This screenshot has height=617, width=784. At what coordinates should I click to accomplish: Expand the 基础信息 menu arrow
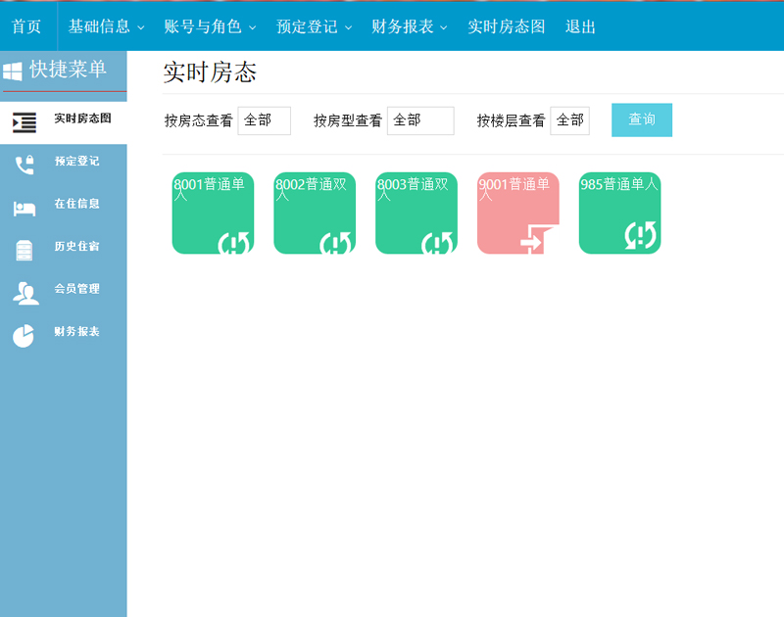(x=141, y=28)
